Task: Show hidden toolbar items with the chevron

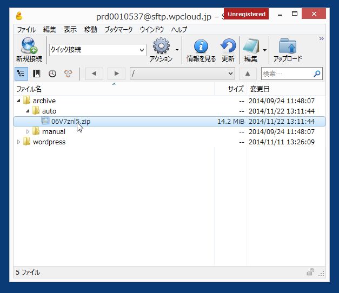Action: coord(322,39)
